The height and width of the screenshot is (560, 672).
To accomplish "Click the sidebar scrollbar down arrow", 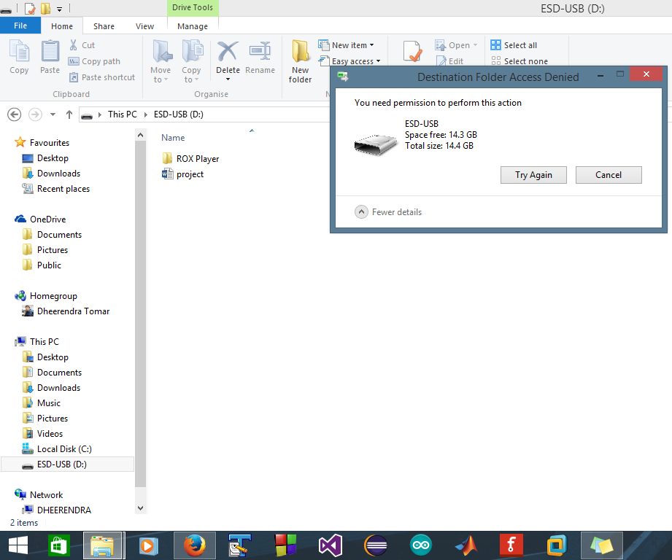I will click(x=139, y=507).
